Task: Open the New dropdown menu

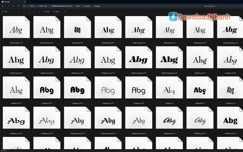Action: 5,12
